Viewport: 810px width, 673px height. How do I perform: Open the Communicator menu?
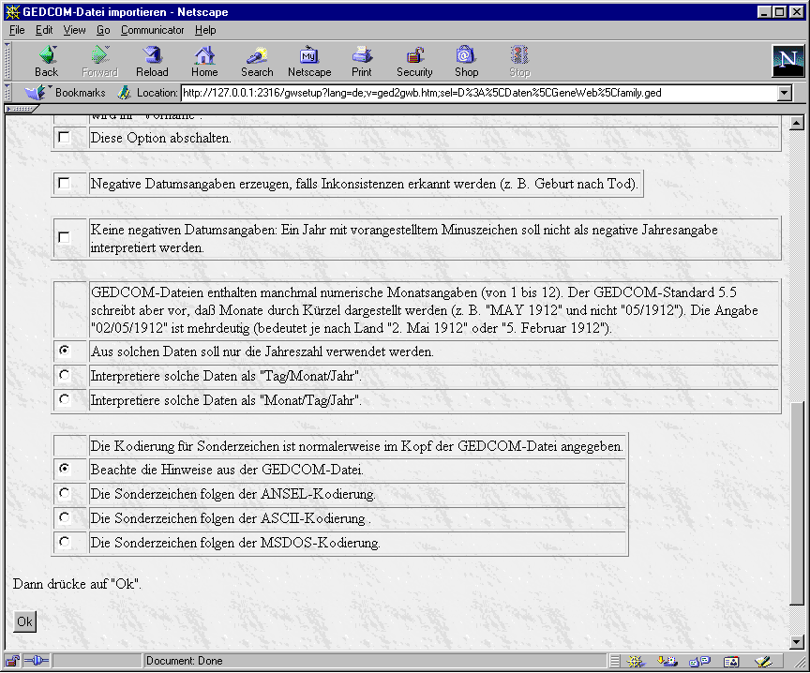[x=153, y=30]
